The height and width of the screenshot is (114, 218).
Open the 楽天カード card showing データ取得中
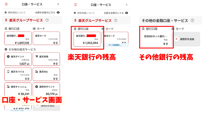click(x=115, y=39)
